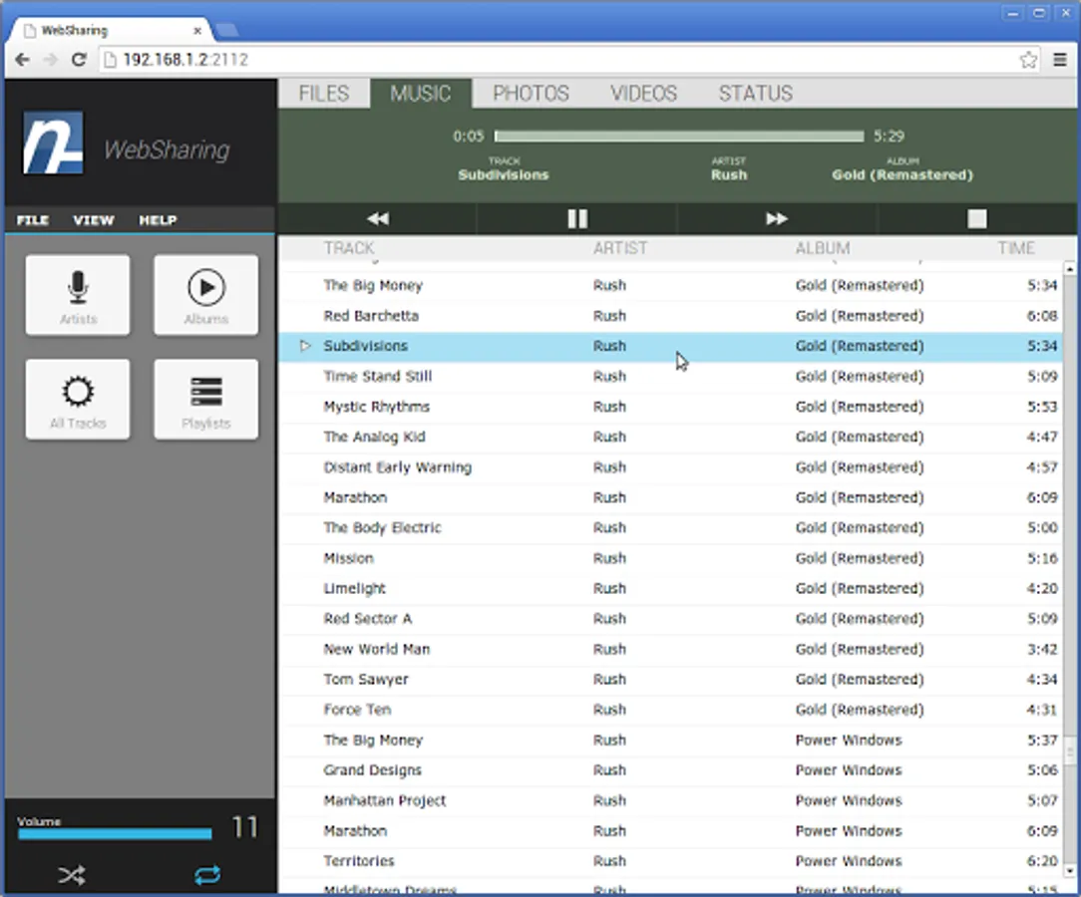
Task: Open the HELP menu
Action: pyautogui.click(x=158, y=220)
